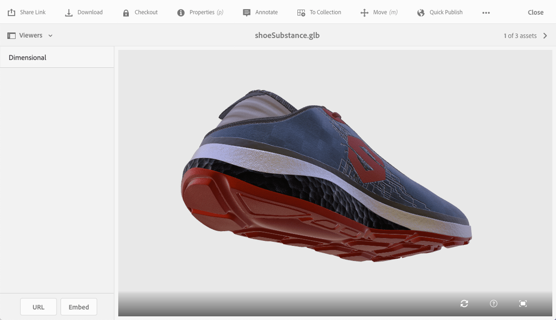
Task: Click the shoeSubstance.glb title text
Action: click(287, 35)
